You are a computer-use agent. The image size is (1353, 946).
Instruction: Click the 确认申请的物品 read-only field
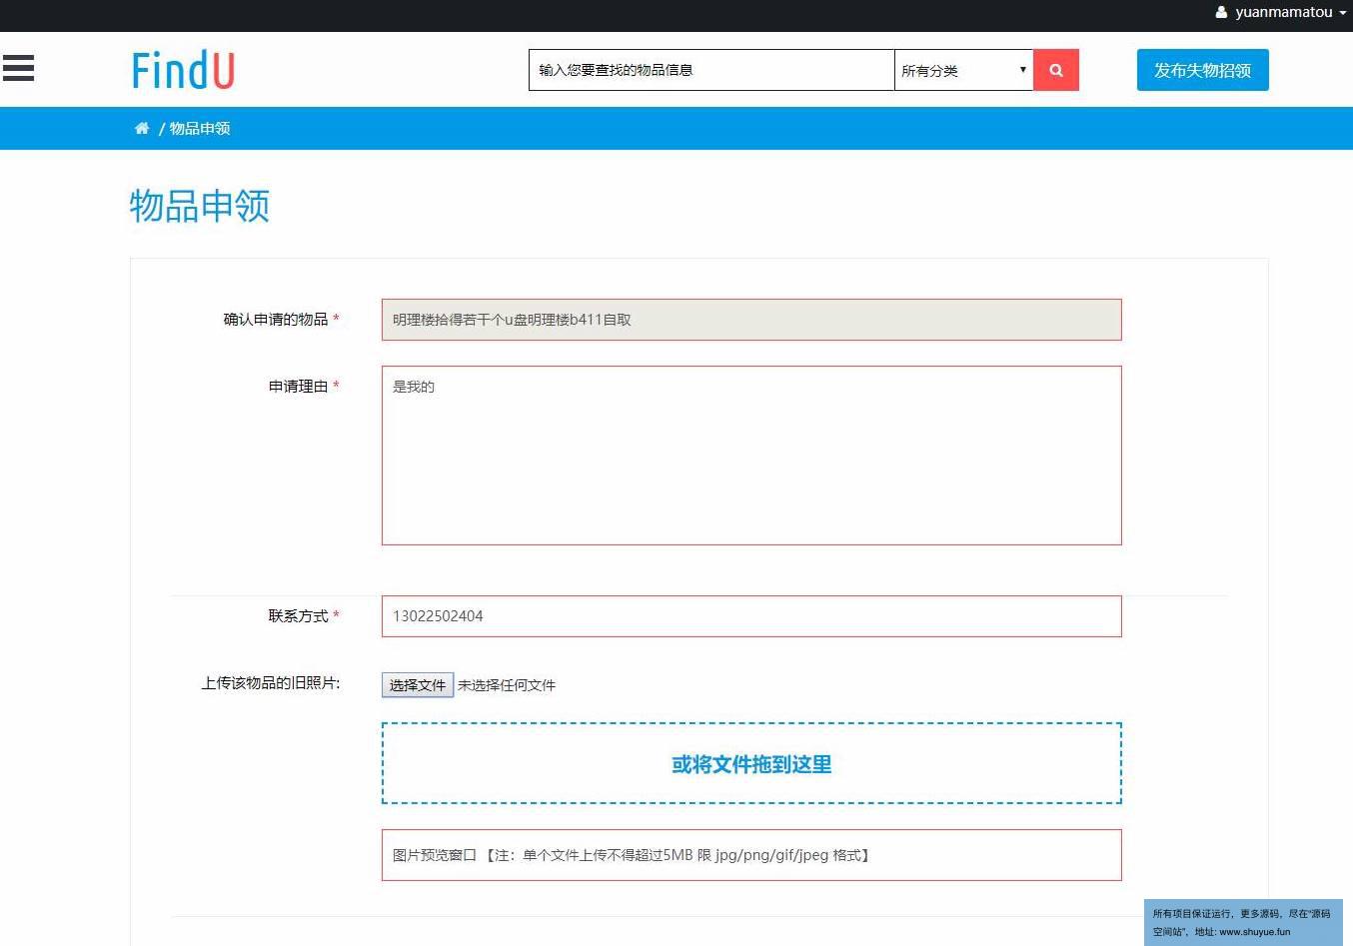[x=750, y=320]
